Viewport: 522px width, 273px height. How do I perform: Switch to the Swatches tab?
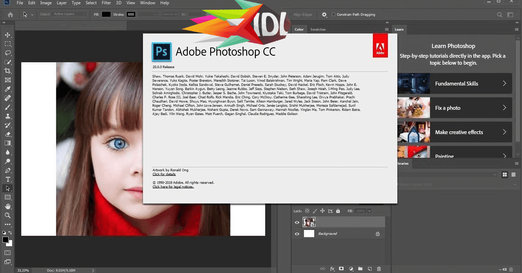tap(318, 29)
